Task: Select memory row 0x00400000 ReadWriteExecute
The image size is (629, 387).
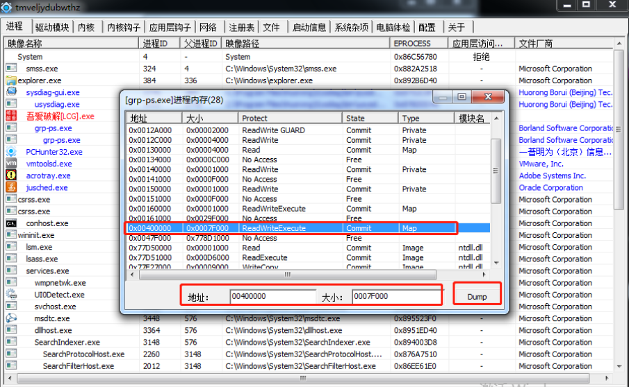Action: [x=308, y=228]
